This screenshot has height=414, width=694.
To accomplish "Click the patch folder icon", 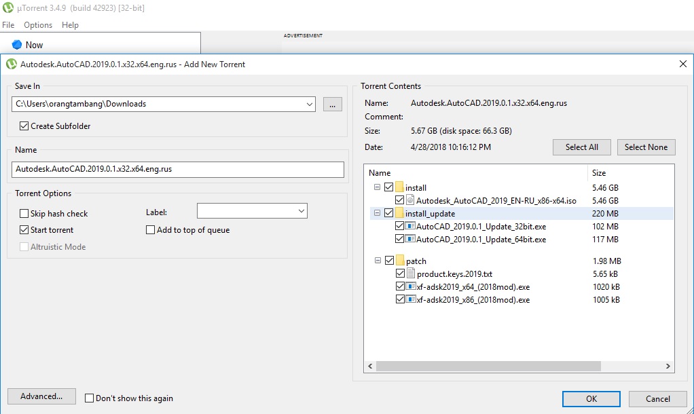I will [x=400, y=261].
